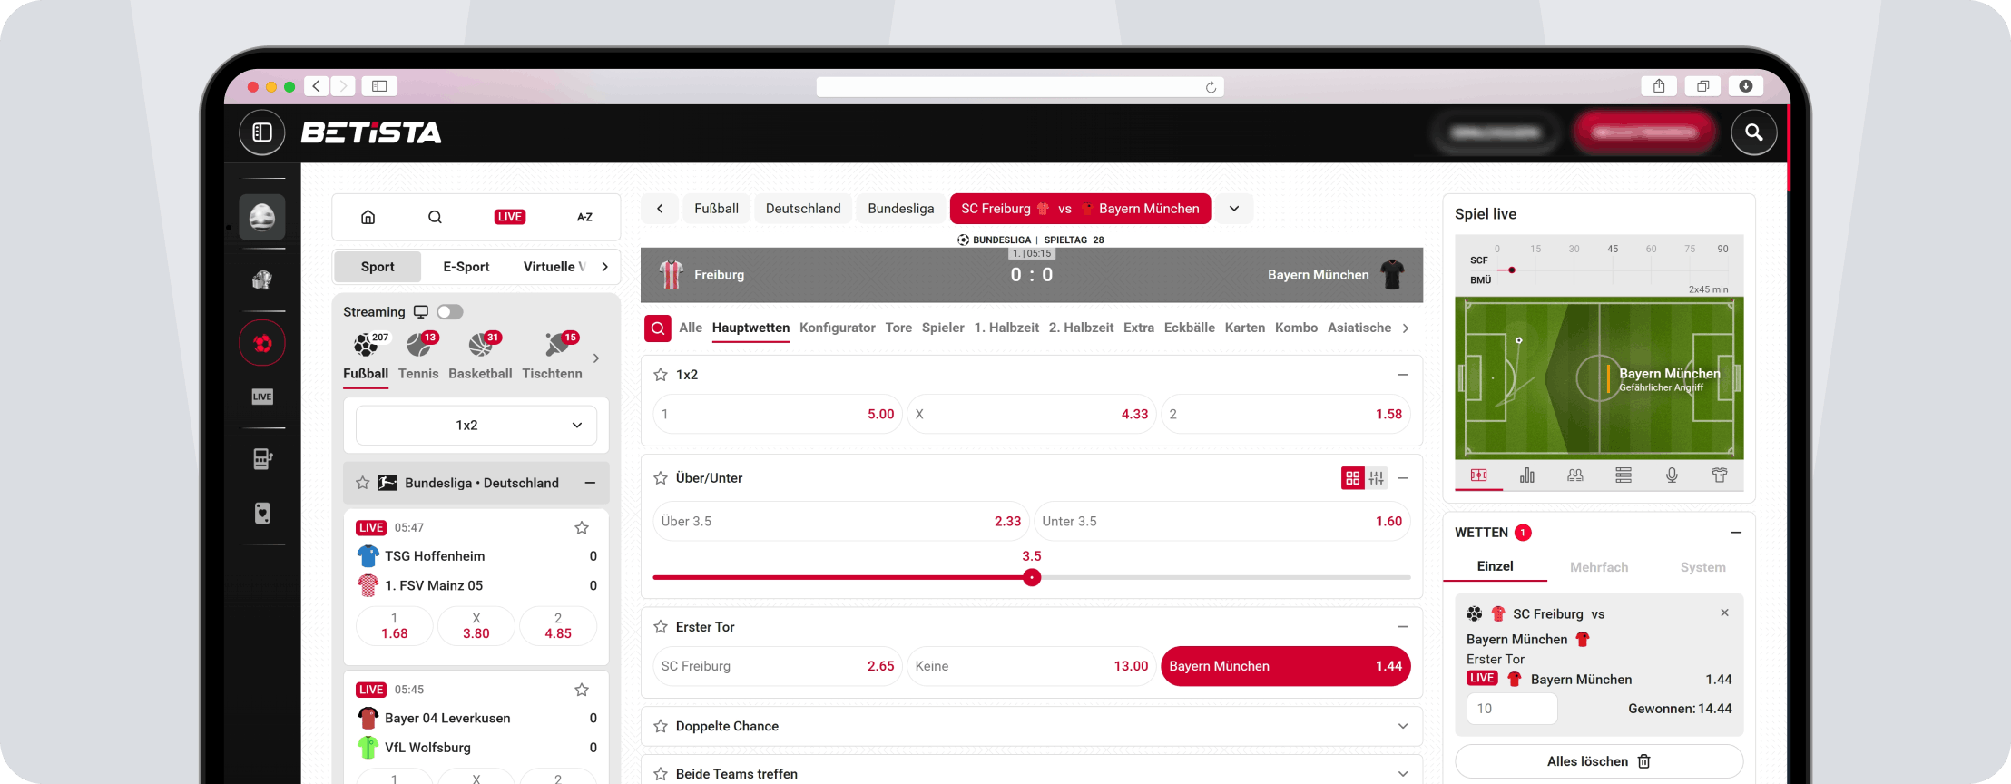2011x784 pixels.
Task: Star the Über/Unter market
Action: pos(661,478)
